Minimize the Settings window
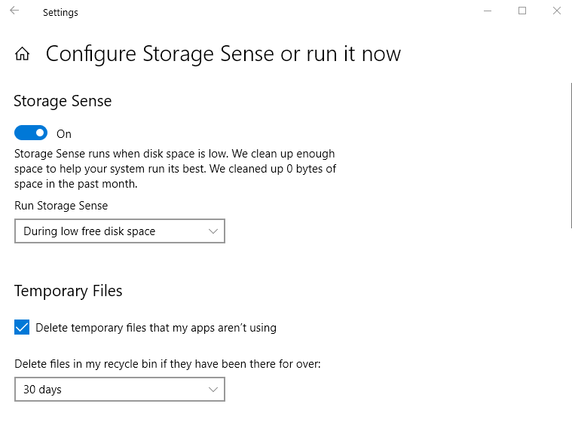 click(488, 11)
